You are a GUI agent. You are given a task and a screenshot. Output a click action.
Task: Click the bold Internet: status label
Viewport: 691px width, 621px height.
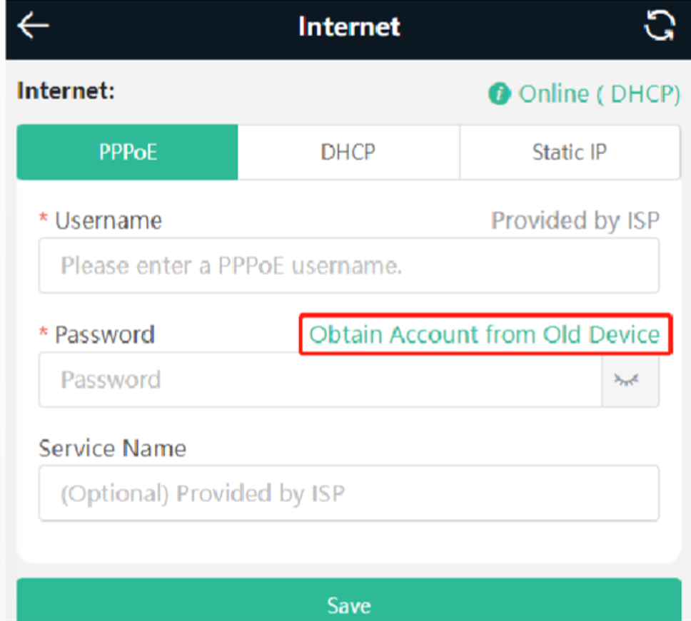(x=66, y=91)
